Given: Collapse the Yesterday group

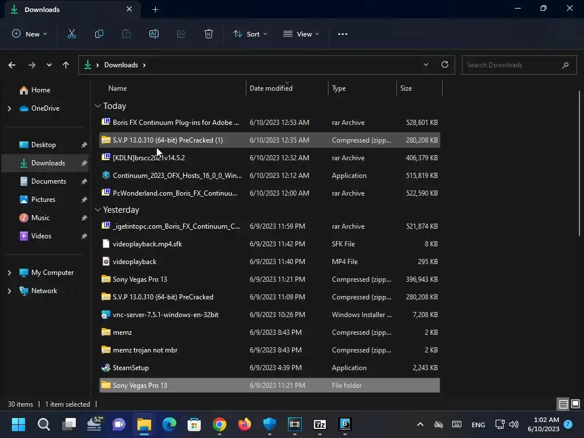Looking at the screenshot, I should [x=98, y=210].
